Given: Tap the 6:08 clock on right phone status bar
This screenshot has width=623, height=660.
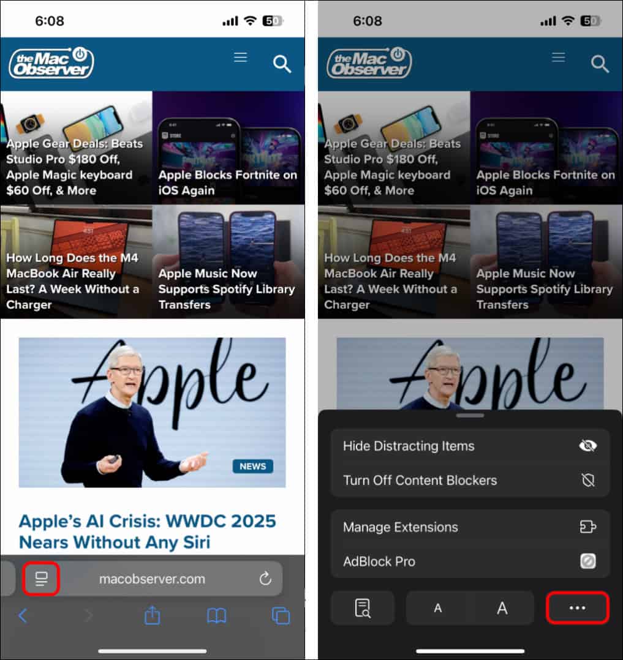Looking at the screenshot, I should point(368,21).
